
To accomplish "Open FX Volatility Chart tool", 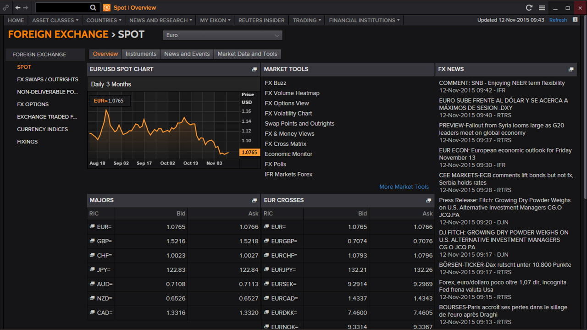I will point(288,113).
